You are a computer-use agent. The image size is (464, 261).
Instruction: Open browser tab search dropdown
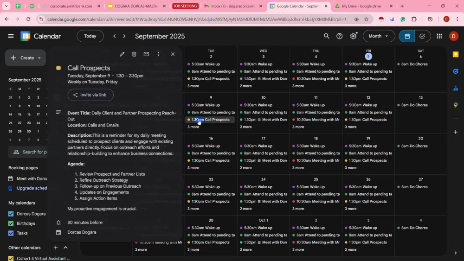6,6
